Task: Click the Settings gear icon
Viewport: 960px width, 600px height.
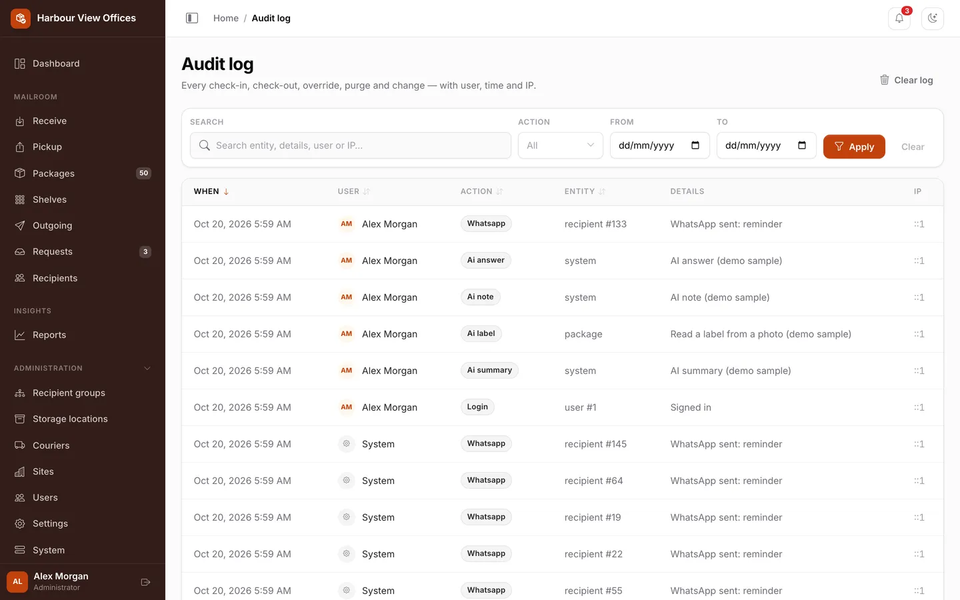Action: (x=20, y=523)
